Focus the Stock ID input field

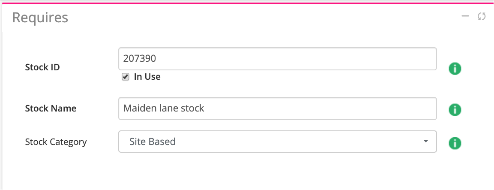coord(277,59)
